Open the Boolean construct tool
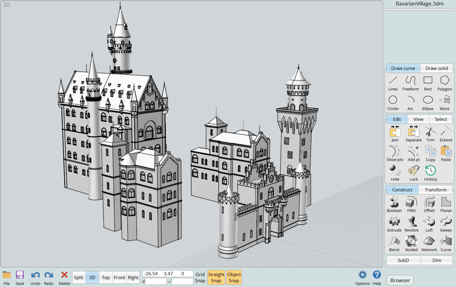The image size is (456, 287). pos(394,205)
